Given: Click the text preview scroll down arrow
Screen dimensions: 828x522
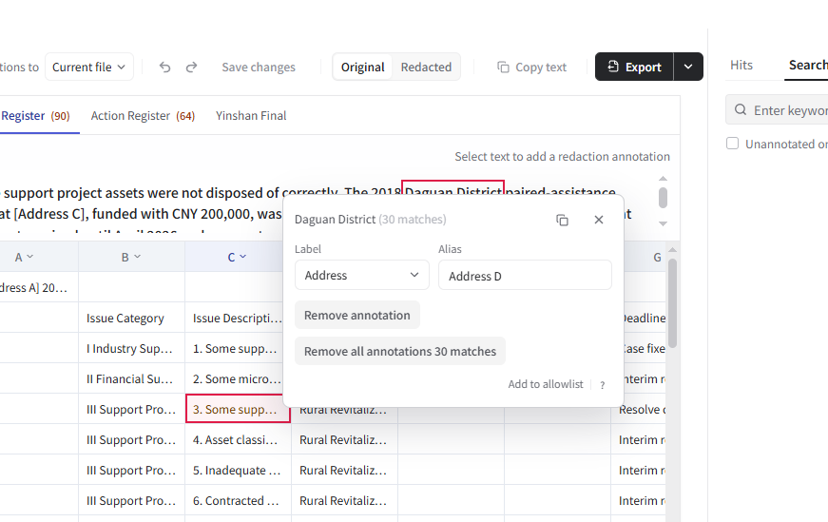Looking at the screenshot, I should point(664,224).
